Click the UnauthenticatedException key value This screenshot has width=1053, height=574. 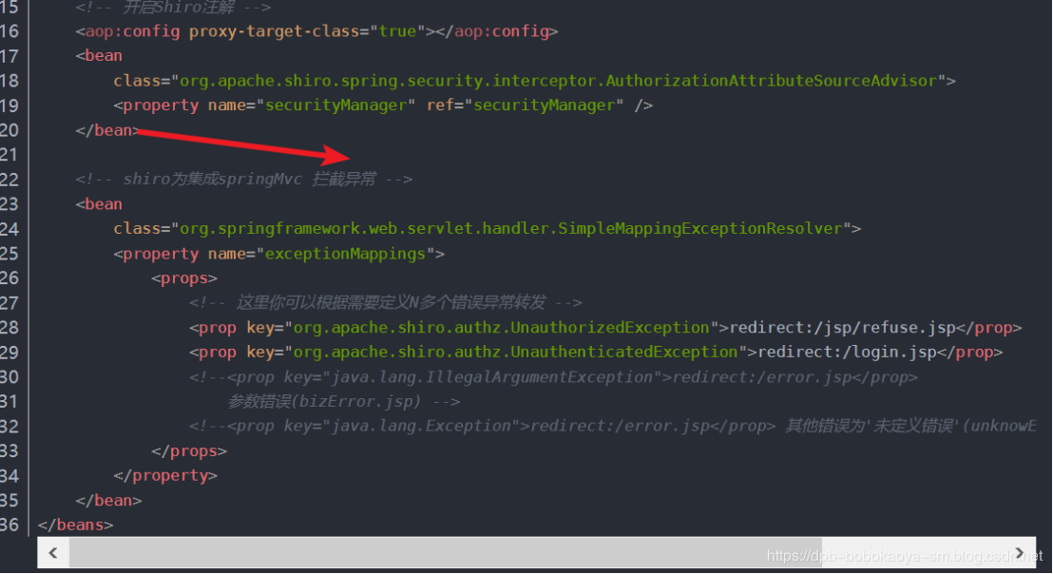click(x=516, y=353)
